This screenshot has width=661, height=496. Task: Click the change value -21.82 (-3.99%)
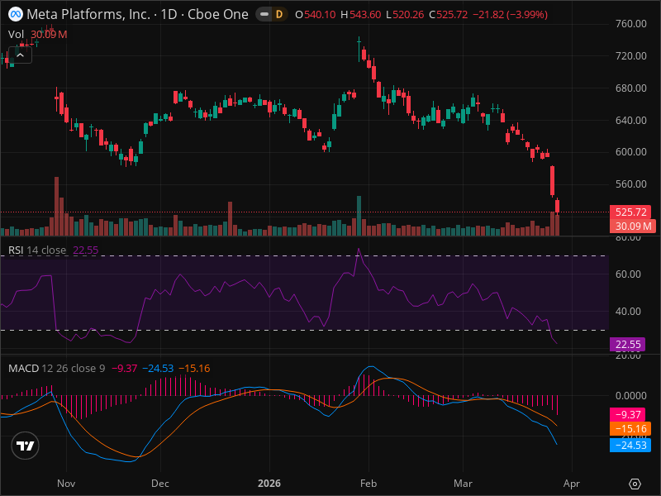[510, 14]
